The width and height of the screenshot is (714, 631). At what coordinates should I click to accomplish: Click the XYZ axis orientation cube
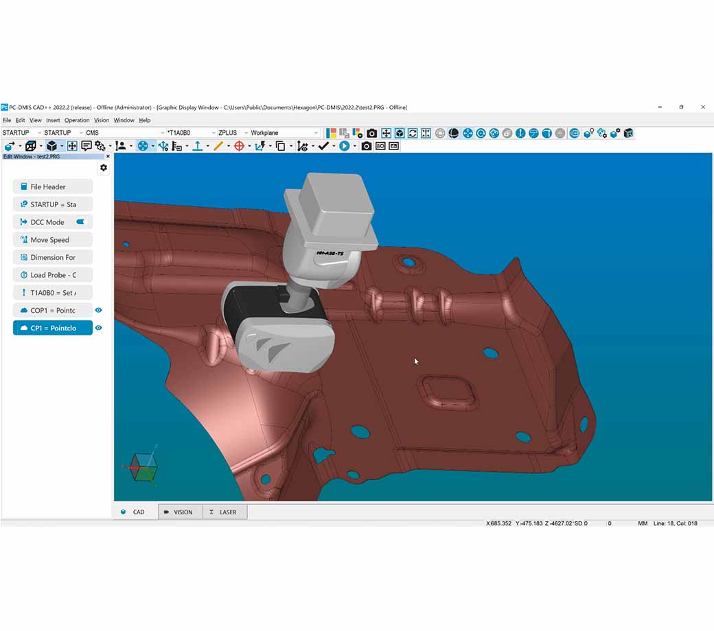pos(143,466)
